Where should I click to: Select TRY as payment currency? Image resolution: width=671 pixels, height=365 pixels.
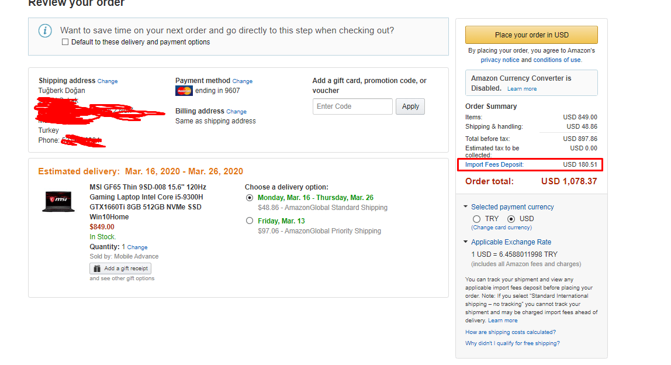(477, 219)
